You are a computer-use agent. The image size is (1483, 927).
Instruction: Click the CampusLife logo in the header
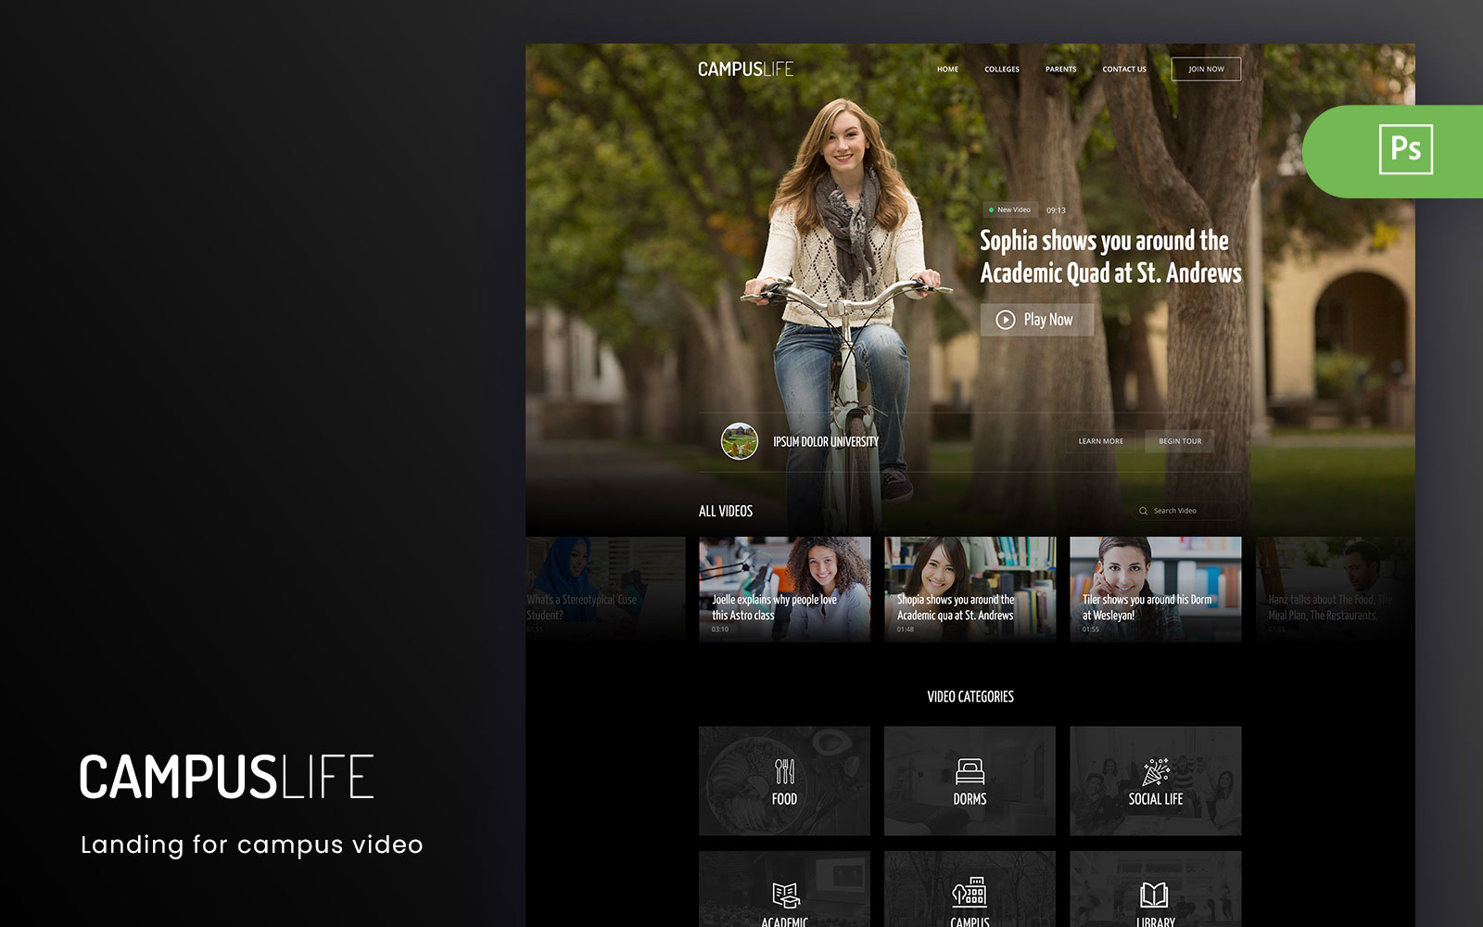(745, 70)
